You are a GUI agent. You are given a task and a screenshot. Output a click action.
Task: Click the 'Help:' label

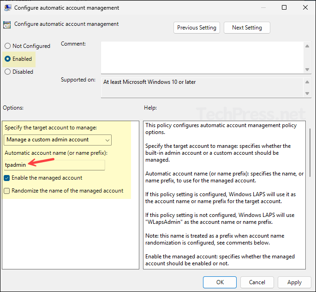pyautogui.click(x=150, y=108)
